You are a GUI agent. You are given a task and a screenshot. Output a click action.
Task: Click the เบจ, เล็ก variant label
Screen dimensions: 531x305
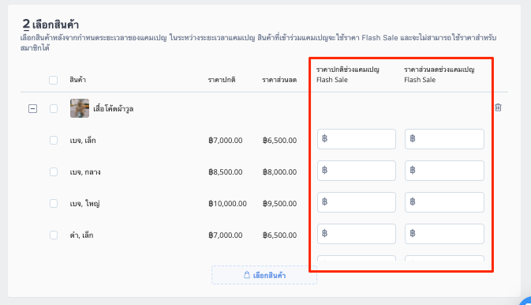tap(83, 141)
